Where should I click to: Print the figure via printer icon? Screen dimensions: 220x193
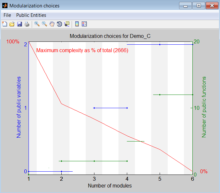[27, 24]
